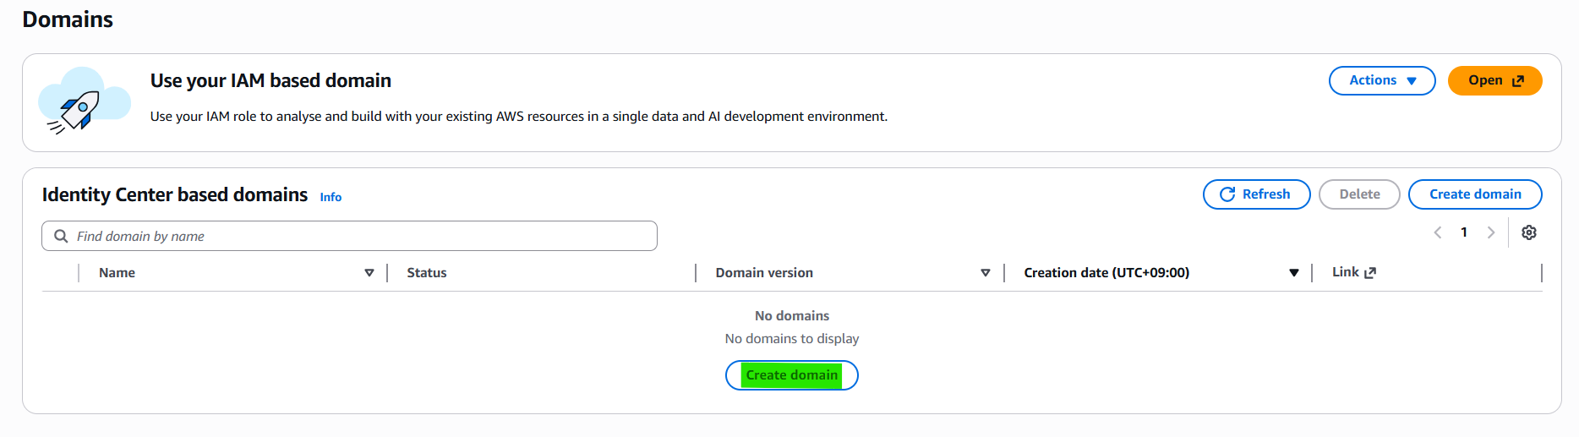Click the search magnifier icon

pyautogui.click(x=61, y=236)
